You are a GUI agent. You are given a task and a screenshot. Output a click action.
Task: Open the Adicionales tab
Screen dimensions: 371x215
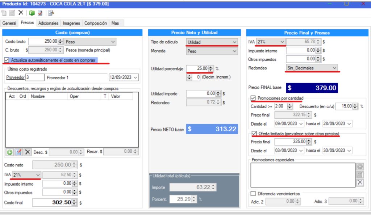48,23
